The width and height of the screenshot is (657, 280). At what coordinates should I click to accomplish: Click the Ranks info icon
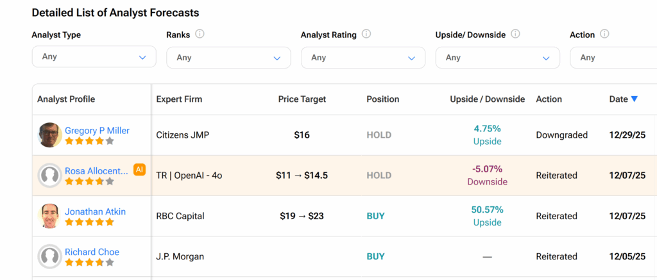point(200,35)
